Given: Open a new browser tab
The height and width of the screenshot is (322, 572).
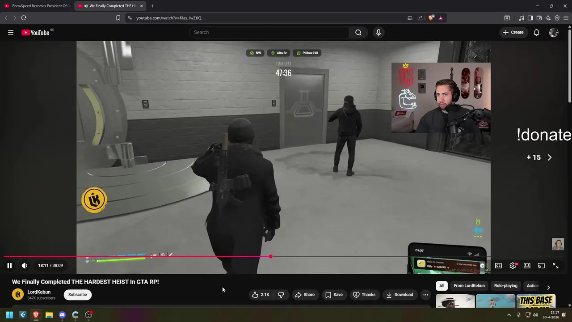Looking at the screenshot, I should pyautogui.click(x=152, y=6).
